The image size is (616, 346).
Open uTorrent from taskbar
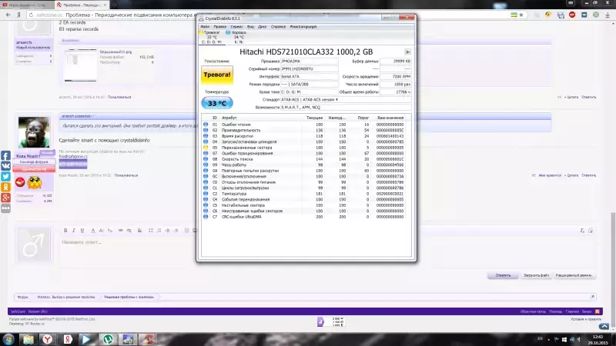coord(108,339)
